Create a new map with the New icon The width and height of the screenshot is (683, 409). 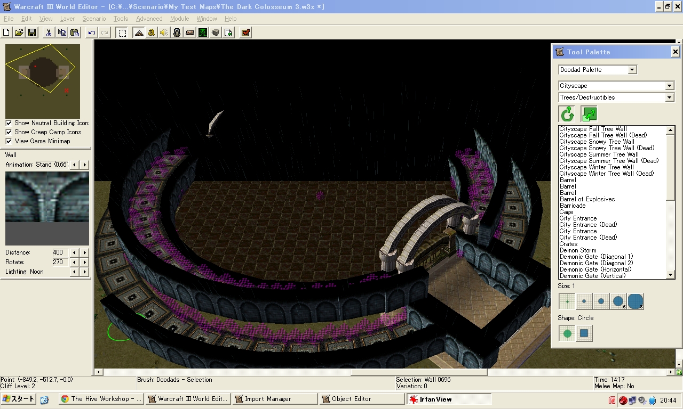6,32
